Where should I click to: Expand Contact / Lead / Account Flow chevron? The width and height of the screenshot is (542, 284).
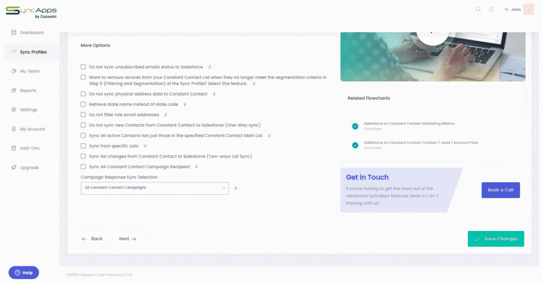(x=512, y=146)
